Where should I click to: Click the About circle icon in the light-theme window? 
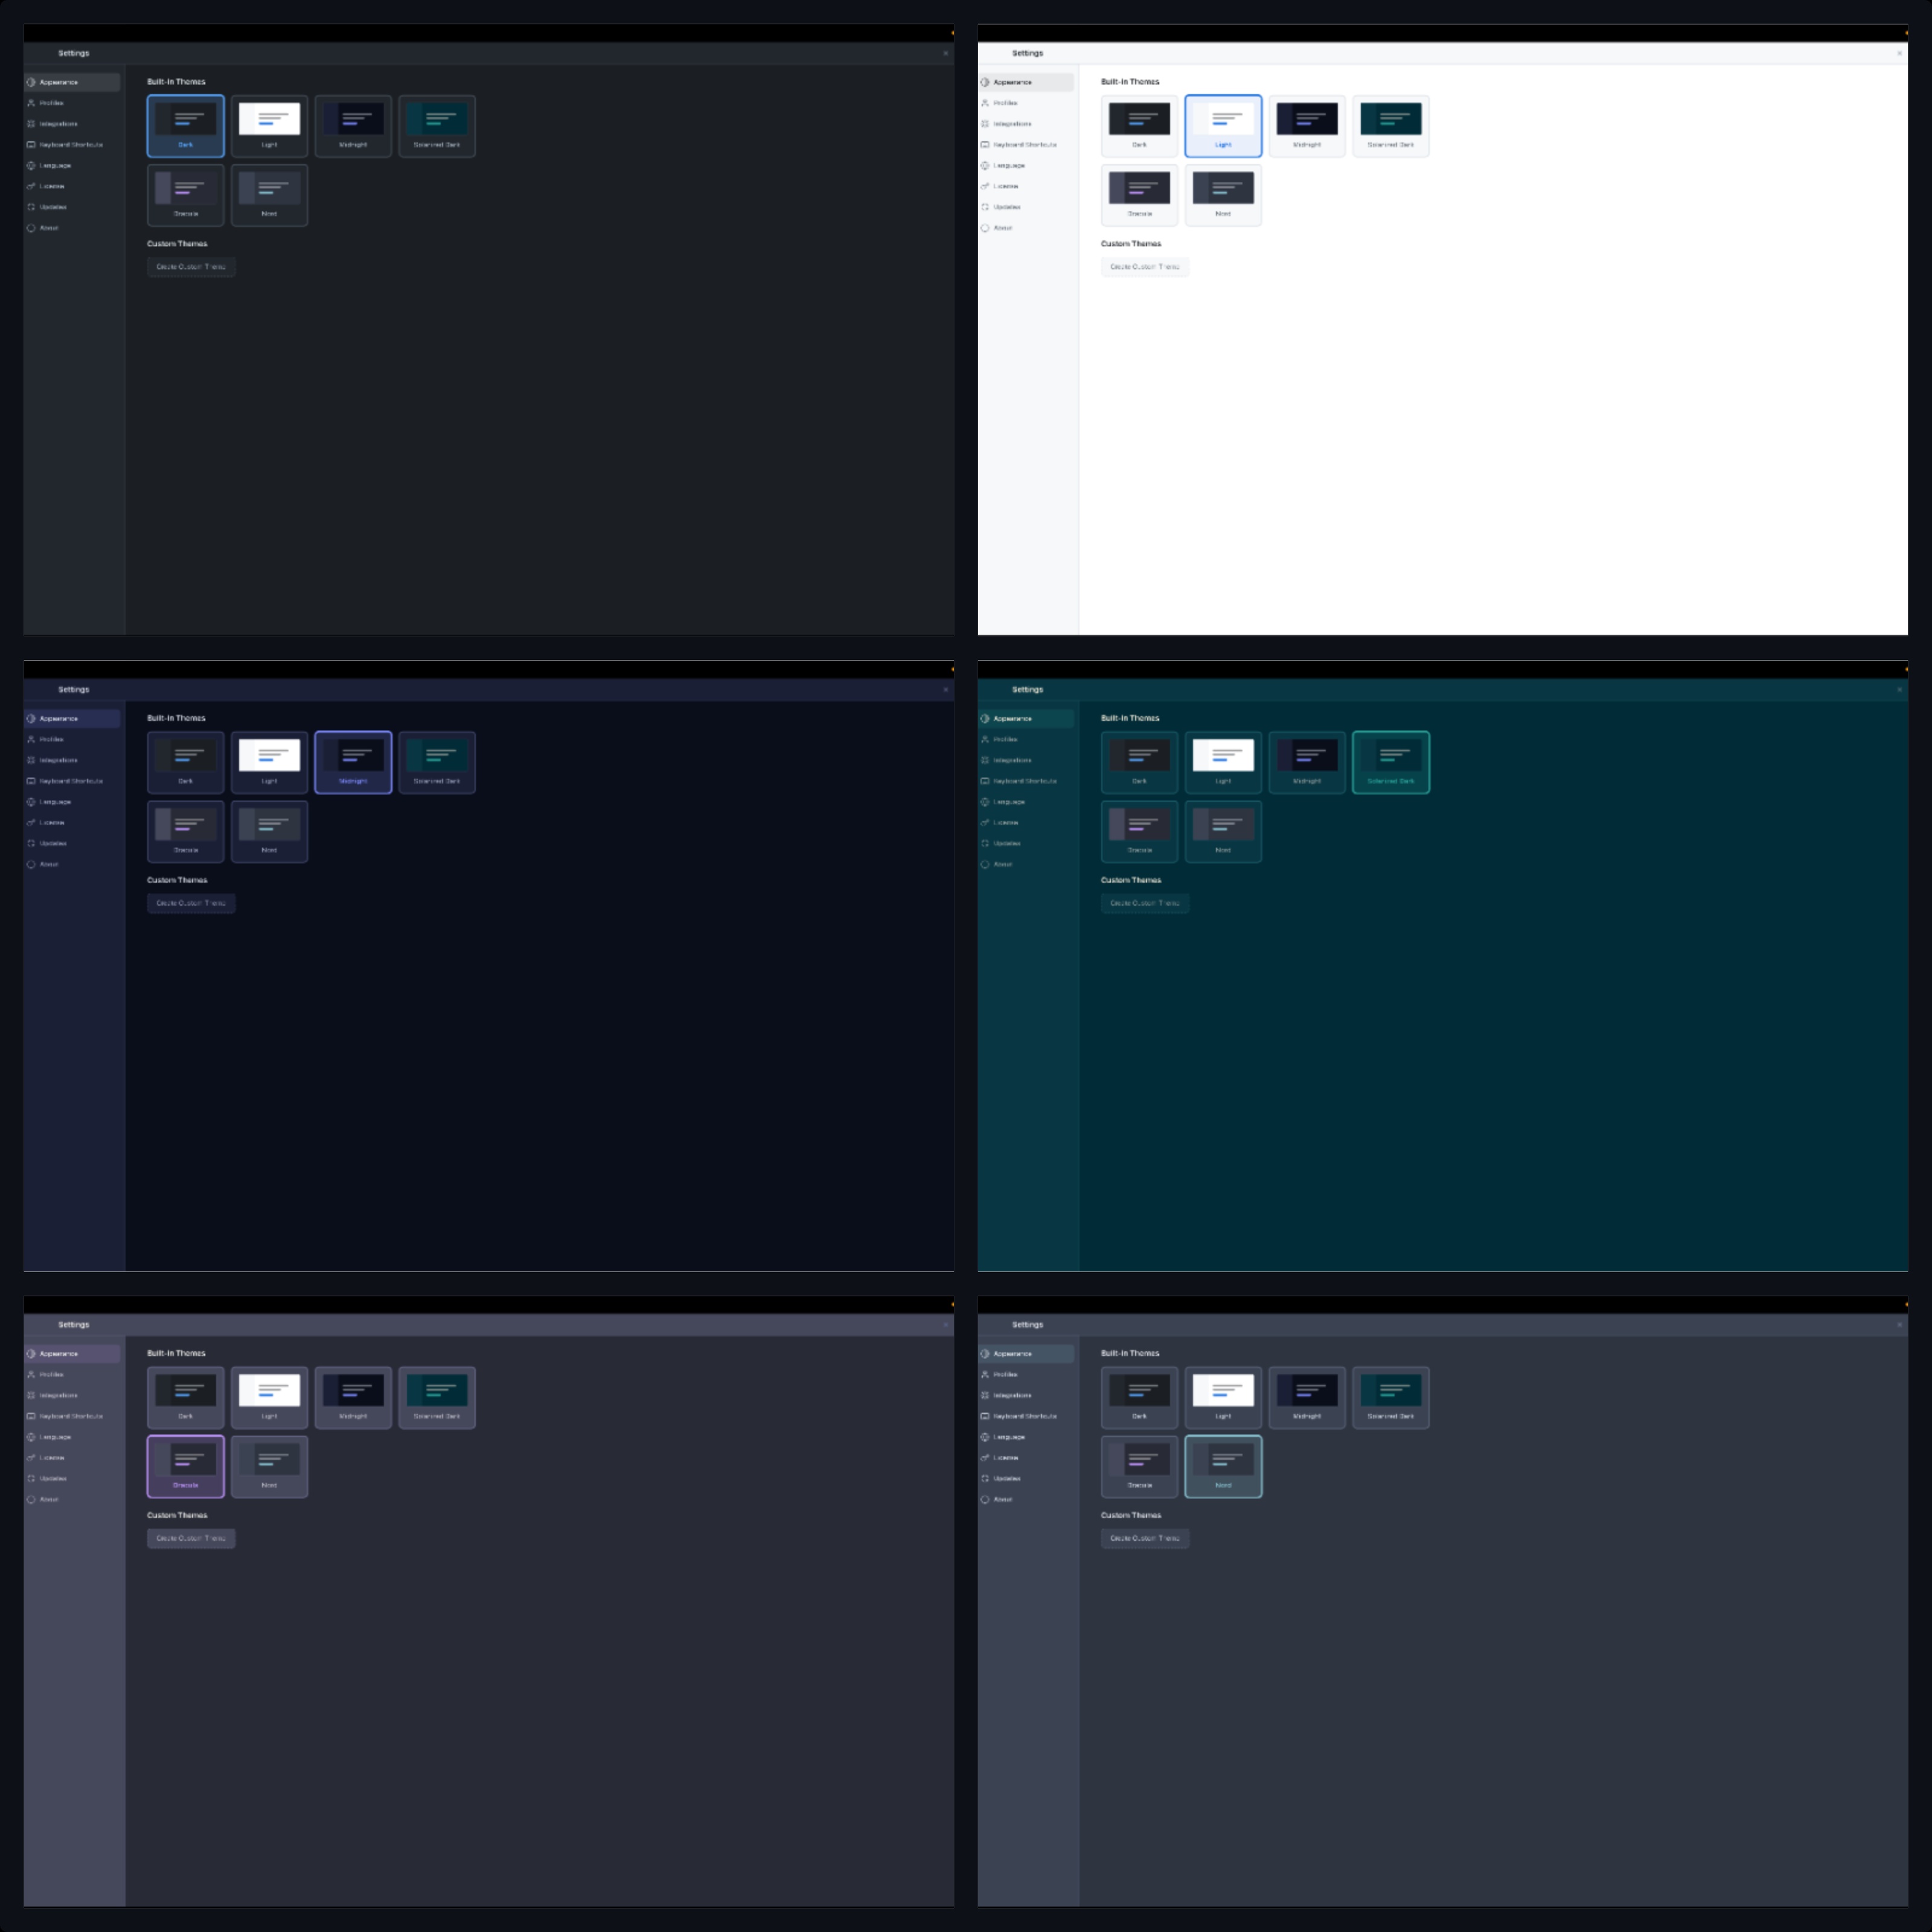pyautogui.click(x=985, y=228)
